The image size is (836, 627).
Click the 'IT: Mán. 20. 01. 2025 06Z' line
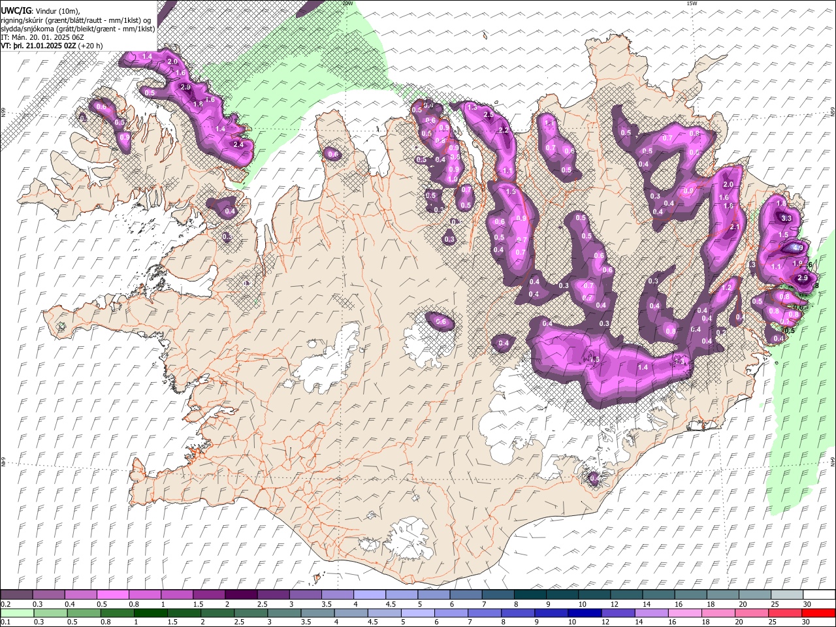click(42, 37)
